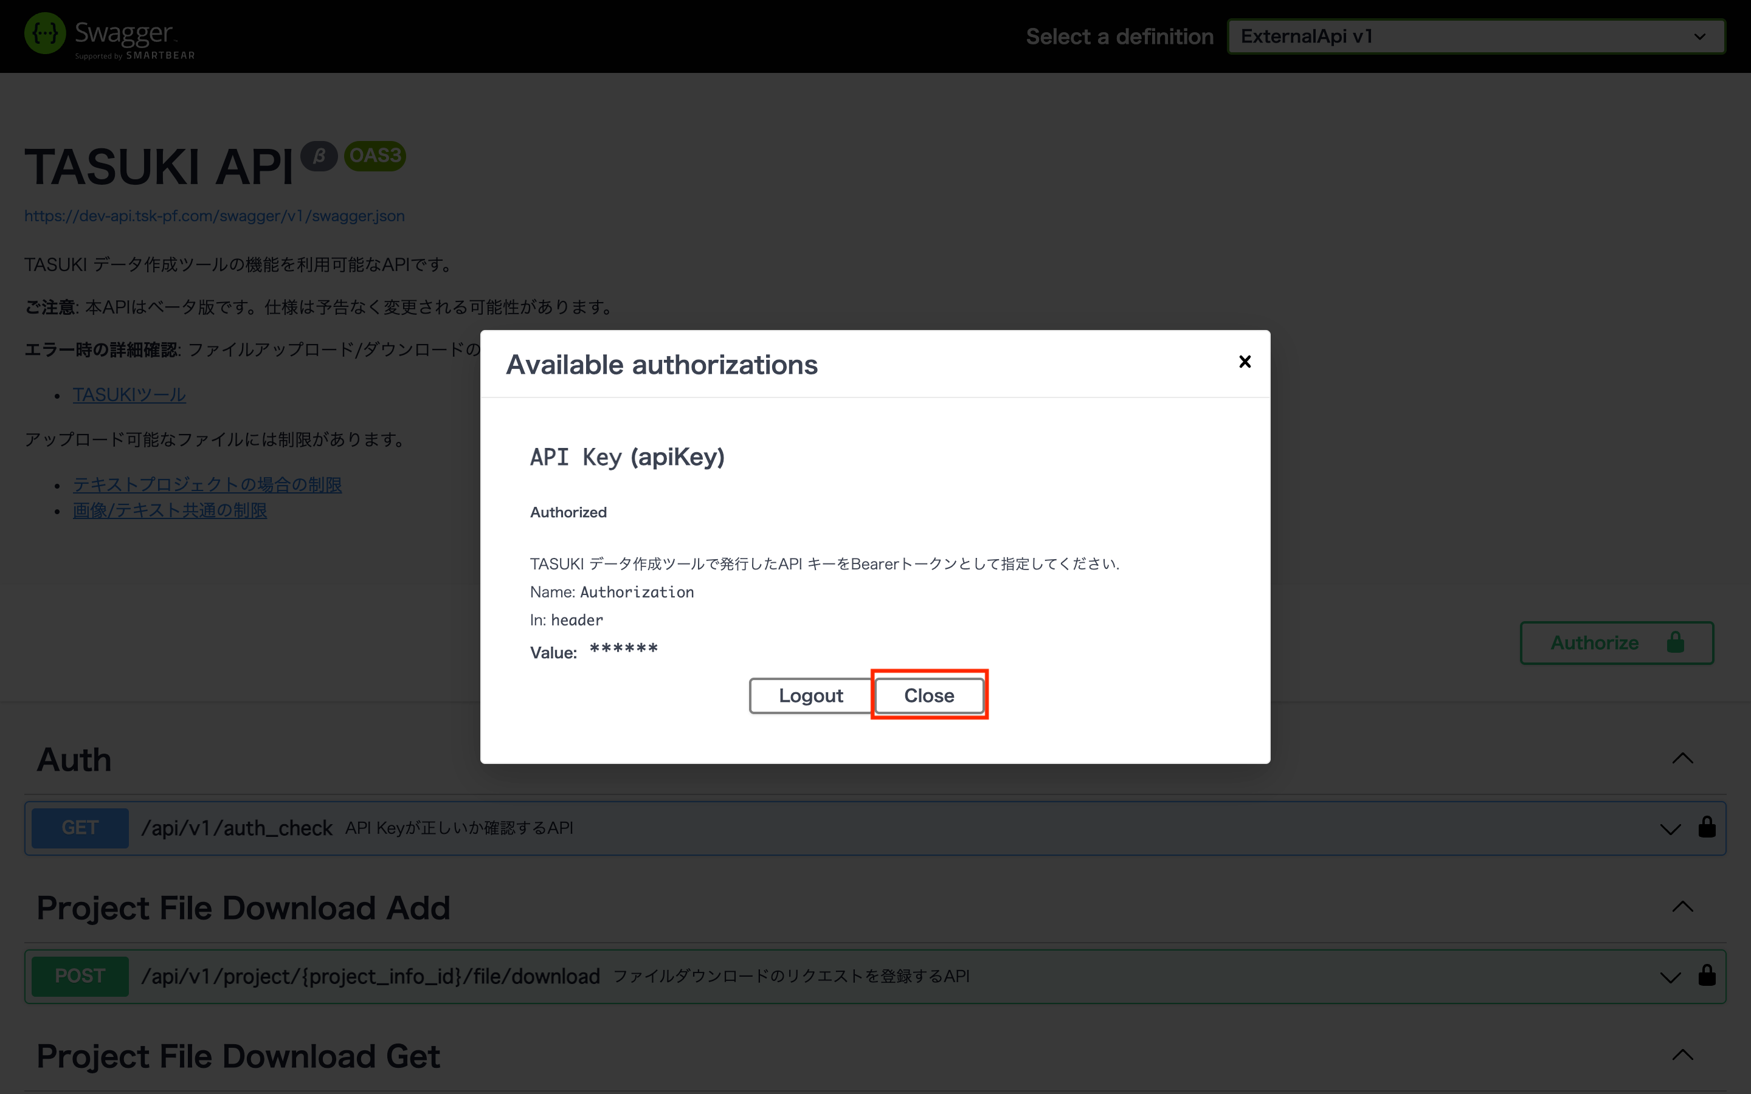
Task: Open the テキストプロジェクトの場合の制限 link
Action: [x=207, y=484]
